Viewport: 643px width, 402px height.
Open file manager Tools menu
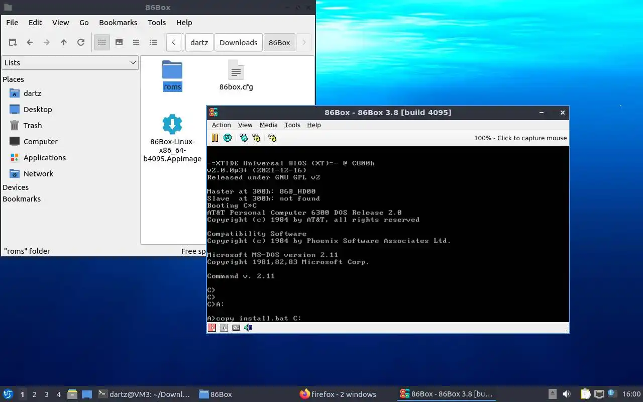(x=157, y=23)
